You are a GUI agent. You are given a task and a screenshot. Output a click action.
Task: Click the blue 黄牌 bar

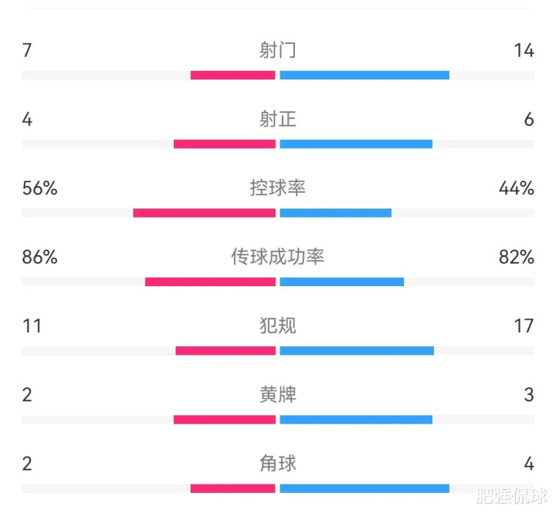[356, 420]
